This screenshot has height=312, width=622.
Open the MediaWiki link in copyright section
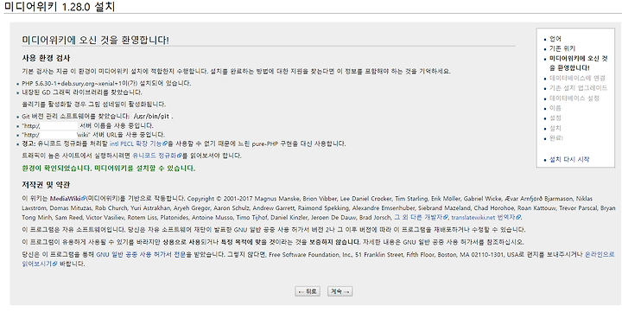click(x=68, y=199)
